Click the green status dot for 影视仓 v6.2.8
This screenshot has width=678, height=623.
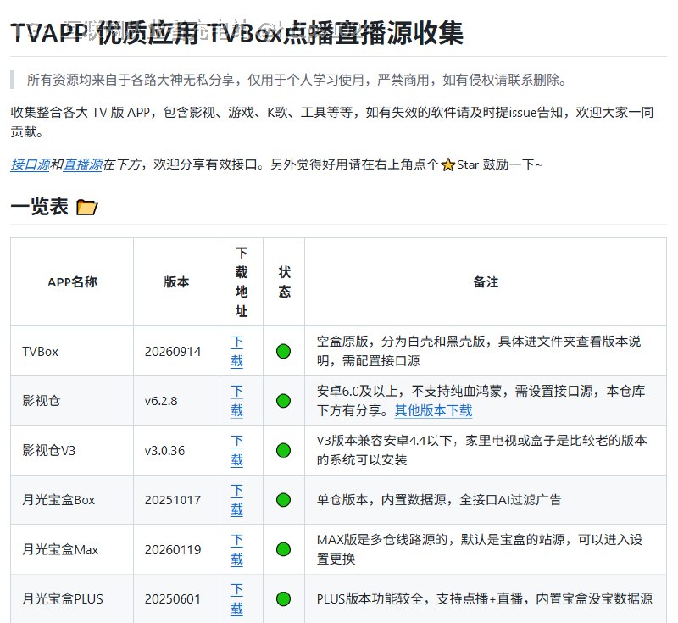283,401
